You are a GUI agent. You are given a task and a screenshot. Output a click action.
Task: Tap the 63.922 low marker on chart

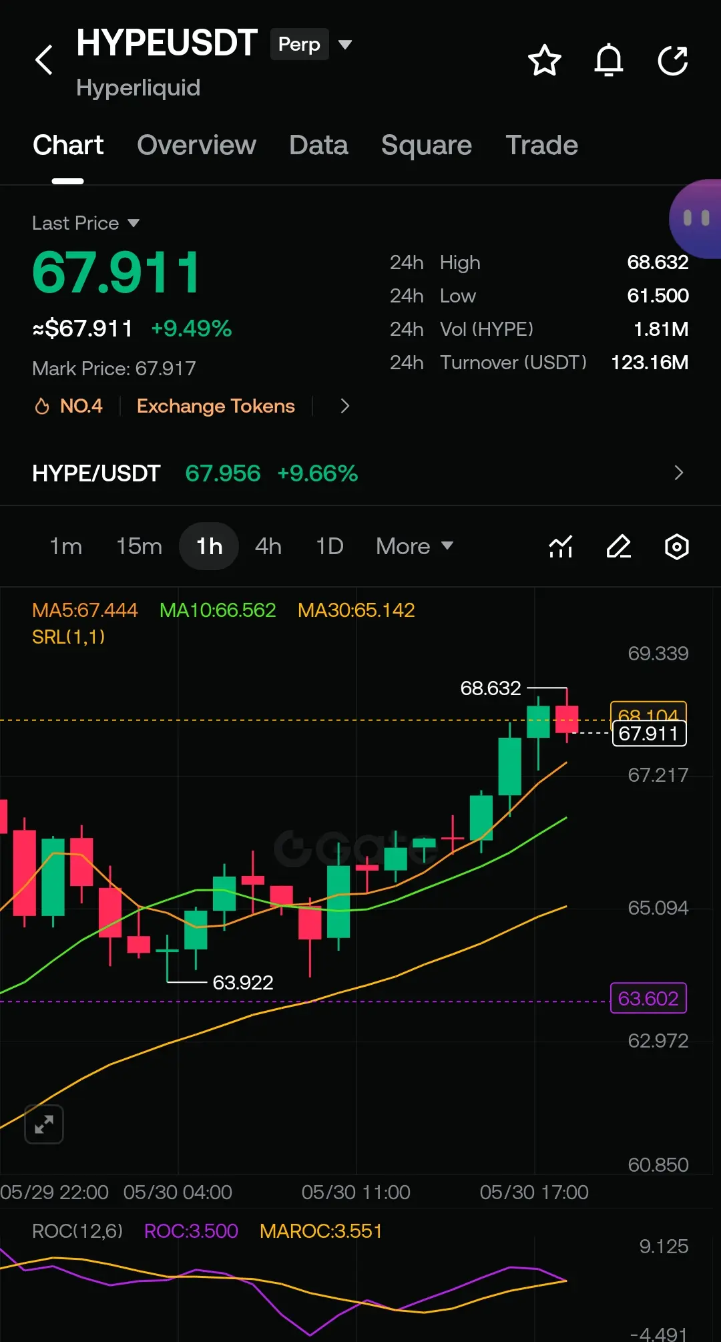pyautogui.click(x=243, y=982)
